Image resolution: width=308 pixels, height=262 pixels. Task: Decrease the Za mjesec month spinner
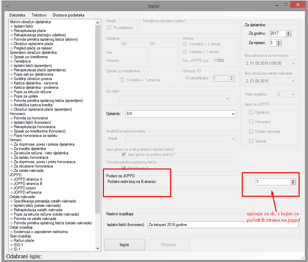pos(279,44)
